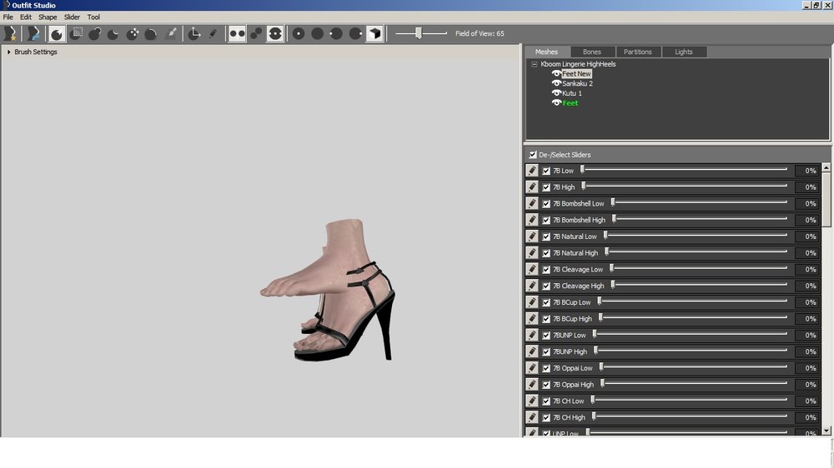834x468 pixels.
Task: Click the edit pencil for 7B Oppai Low
Action: pos(532,367)
